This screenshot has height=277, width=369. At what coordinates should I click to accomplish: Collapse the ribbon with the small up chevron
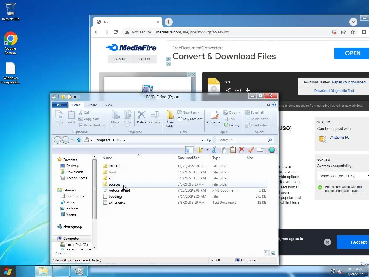click(x=268, y=105)
